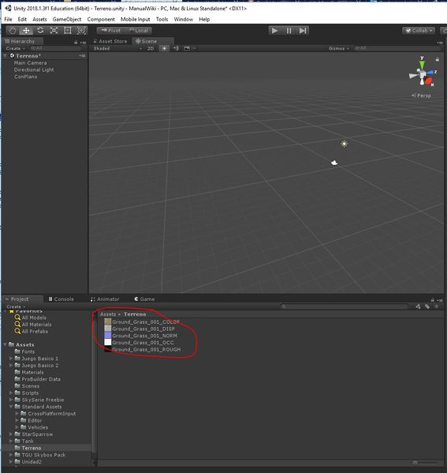Toggle scene lighting icon
447x473 pixels.
coord(164,48)
